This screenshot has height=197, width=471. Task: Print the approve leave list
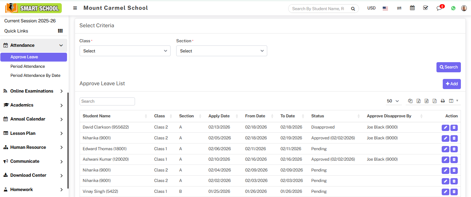click(443, 101)
